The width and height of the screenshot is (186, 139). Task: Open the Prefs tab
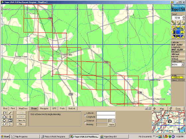click(x=62, y=109)
